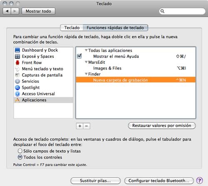The image size is (208, 186).
Task: Click the Exposé y Spaces icon
Action: pos(17,56)
